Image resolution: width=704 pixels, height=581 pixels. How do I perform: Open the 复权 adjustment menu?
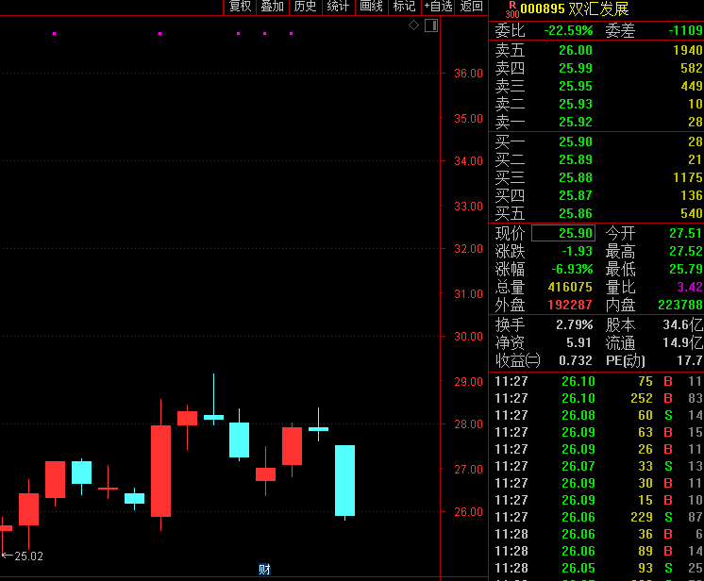[x=241, y=7]
